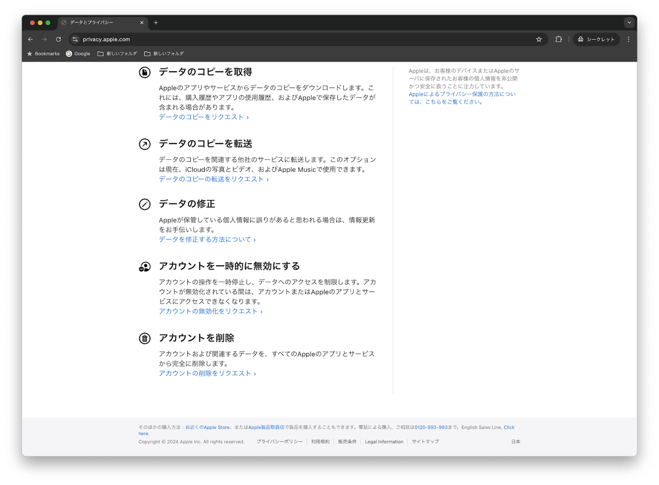Click the account deactivate person icon
This screenshot has width=659, height=485.
pos(145,267)
